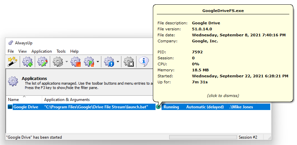Click the Start application gear-play icon

(x=58, y=62)
